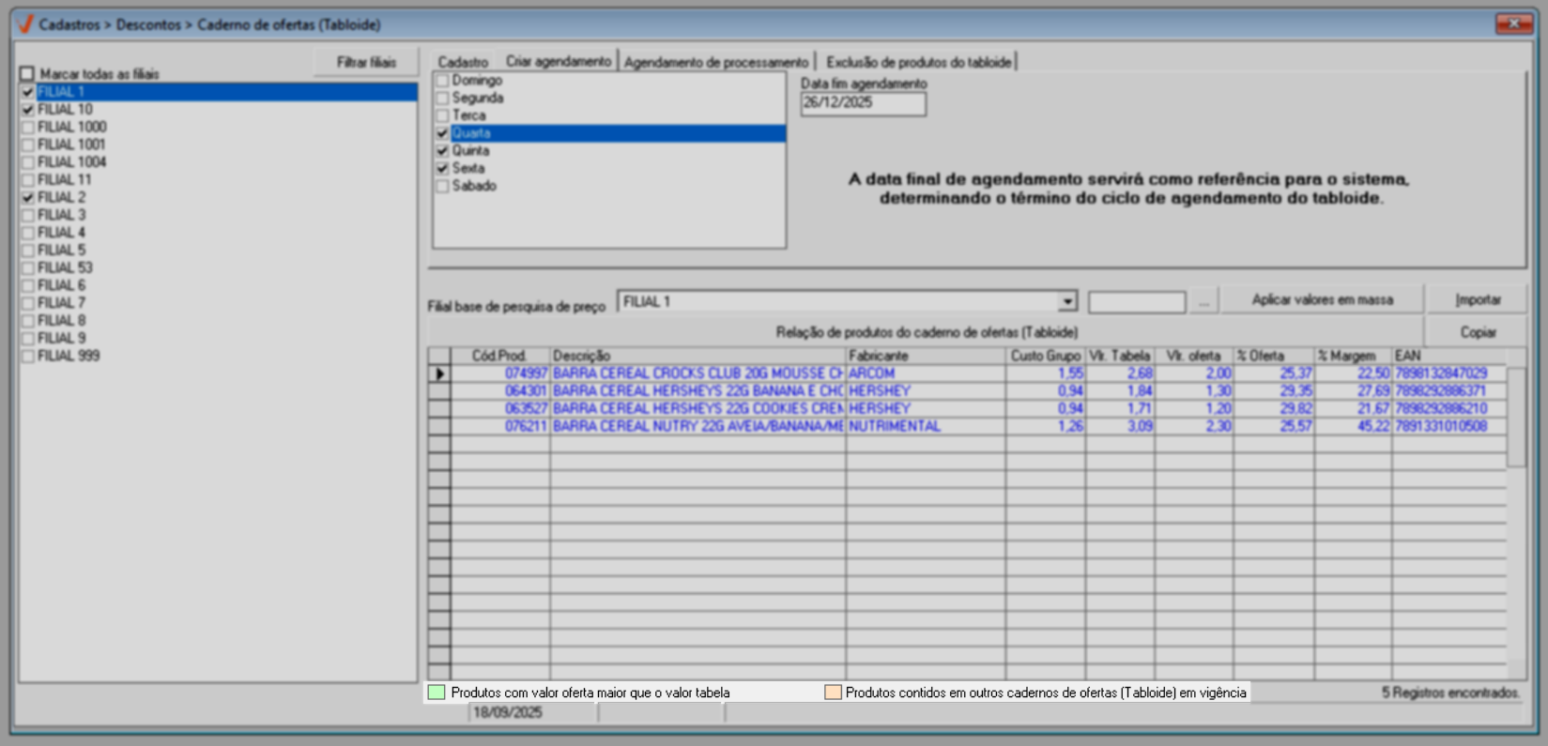Screen dimensions: 1548x746
Task: Click the green legend swatch for offer value
Action: (437, 693)
